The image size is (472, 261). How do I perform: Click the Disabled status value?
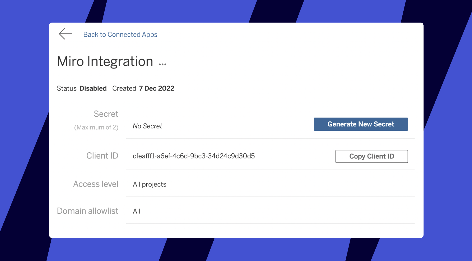(93, 88)
